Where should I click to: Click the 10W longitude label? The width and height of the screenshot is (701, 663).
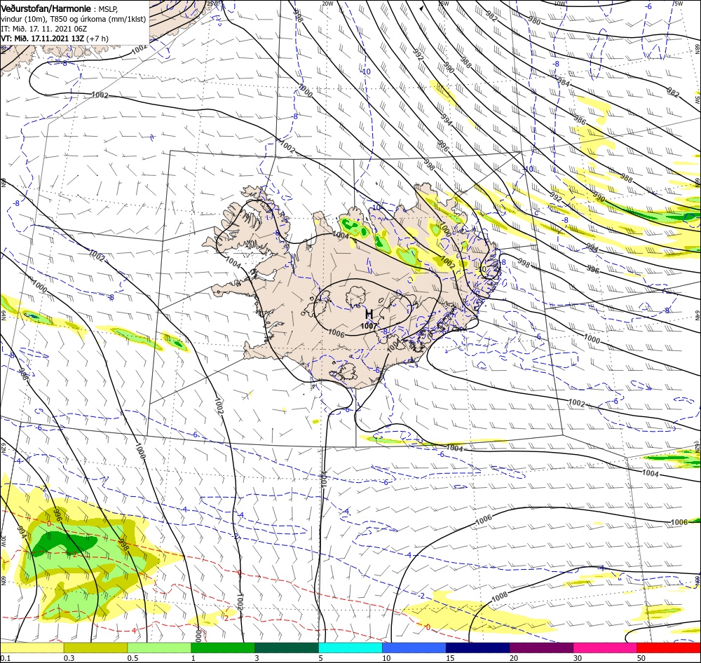point(559,4)
